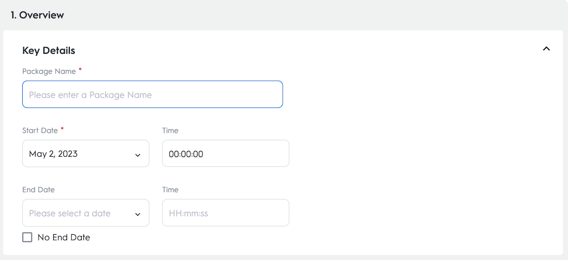The width and height of the screenshot is (568, 260).
Task: Click the red asterisk beside Start Date
Action: [63, 129]
